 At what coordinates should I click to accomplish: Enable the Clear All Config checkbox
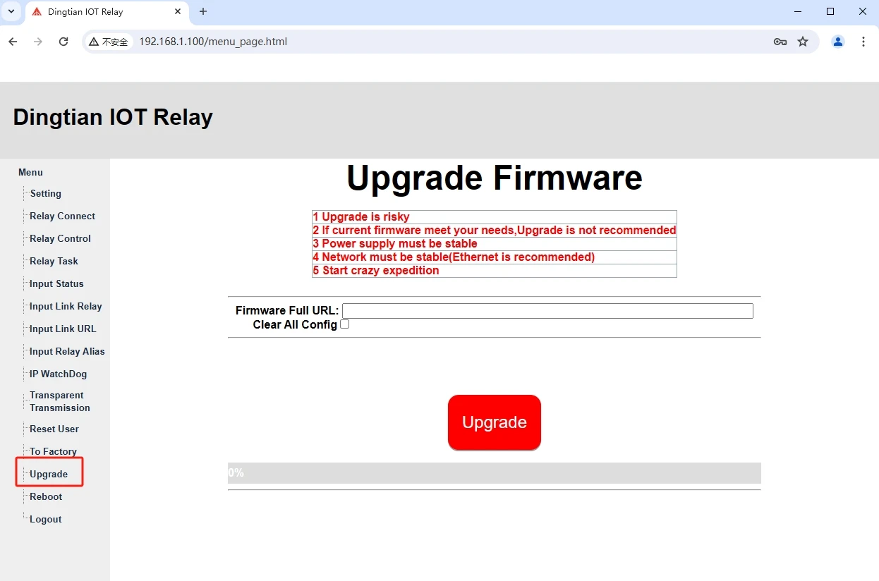click(345, 324)
